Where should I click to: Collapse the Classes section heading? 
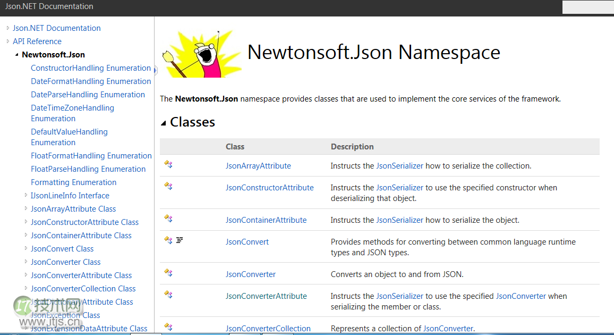coord(164,123)
